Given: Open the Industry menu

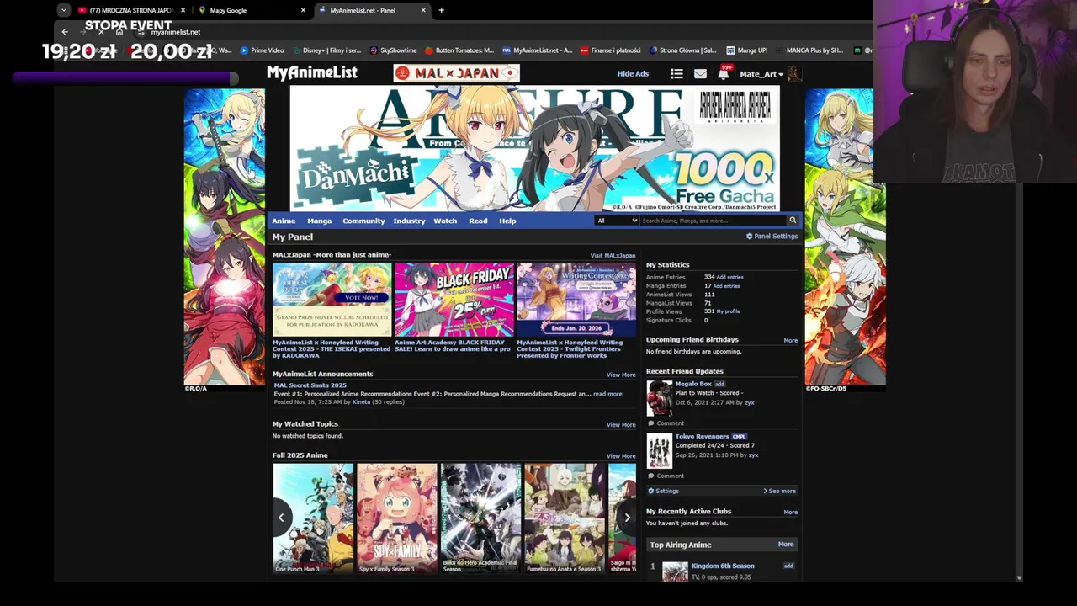Looking at the screenshot, I should [409, 221].
